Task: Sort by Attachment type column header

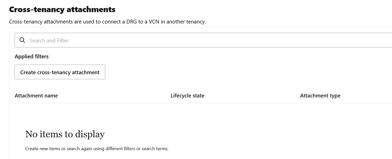Action: click(x=320, y=96)
